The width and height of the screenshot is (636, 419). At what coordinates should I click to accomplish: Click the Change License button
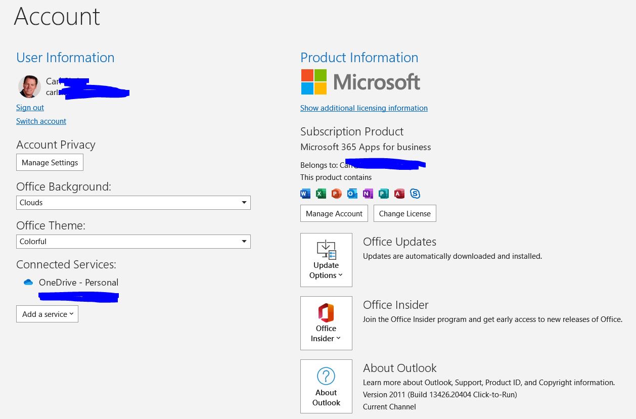coord(405,213)
